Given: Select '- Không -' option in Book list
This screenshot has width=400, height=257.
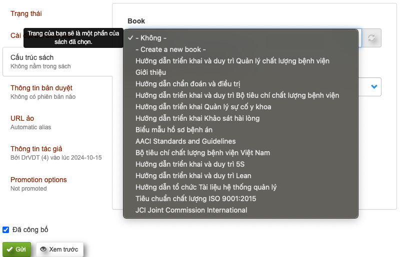Looking at the screenshot, I should 151,38.
